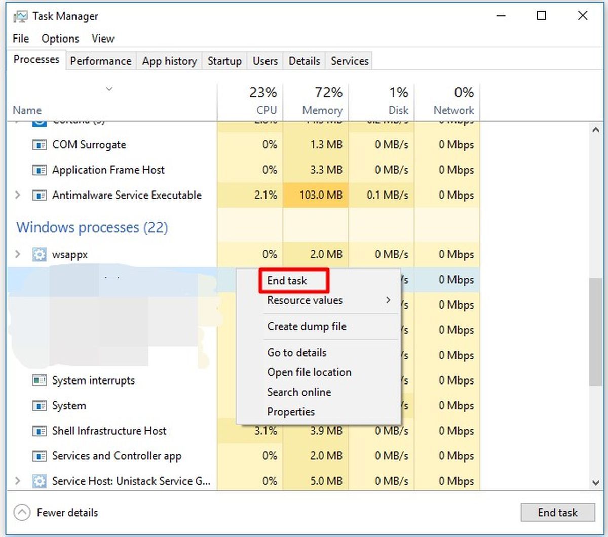
Task: Switch to the Startup tab
Action: pyautogui.click(x=224, y=61)
